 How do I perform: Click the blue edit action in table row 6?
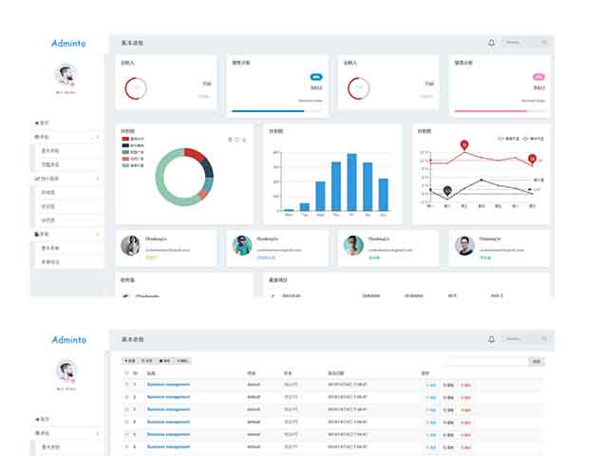430,447
